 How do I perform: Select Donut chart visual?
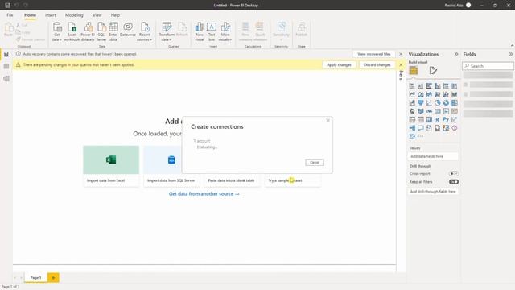pos(446,103)
